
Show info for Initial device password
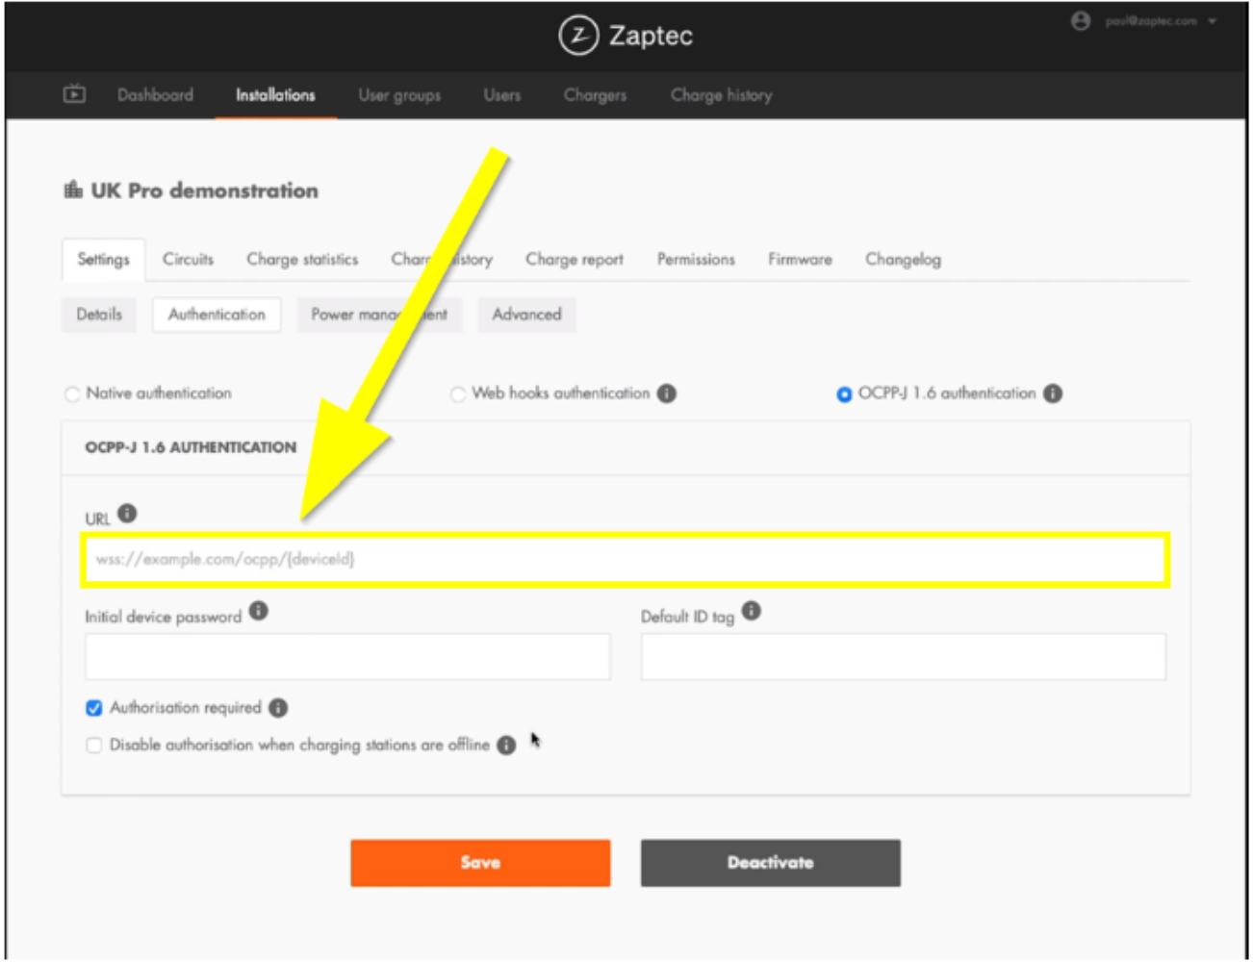pos(259,611)
